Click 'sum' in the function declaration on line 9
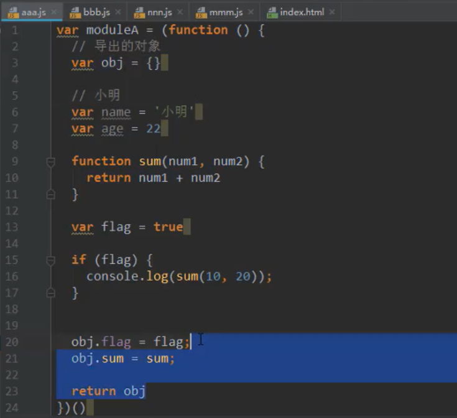Image resolution: width=457 pixels, height=418 pixels. [x=150, y=161]
